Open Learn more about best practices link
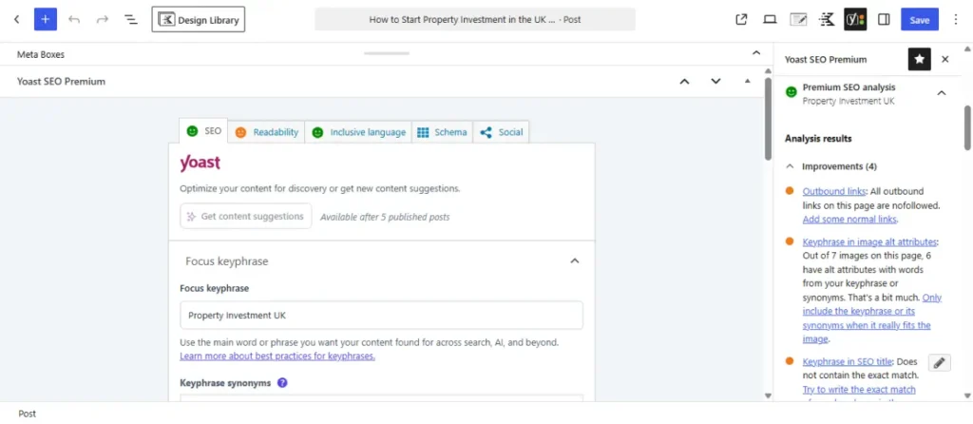The width and height of the screenshot is (973, 424). 277,357
